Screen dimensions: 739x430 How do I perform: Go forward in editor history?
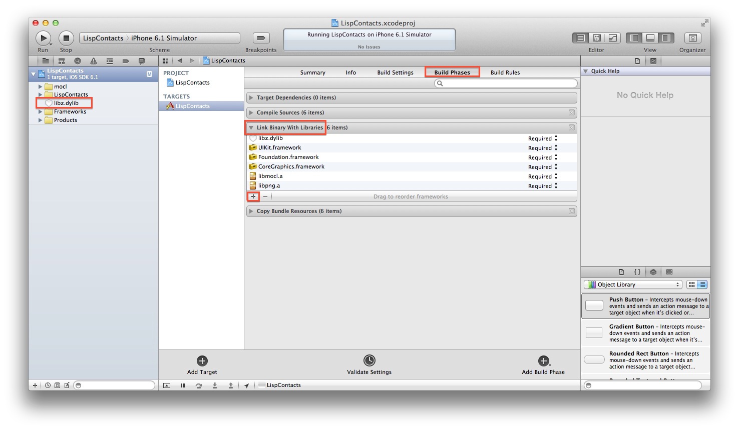192,60
